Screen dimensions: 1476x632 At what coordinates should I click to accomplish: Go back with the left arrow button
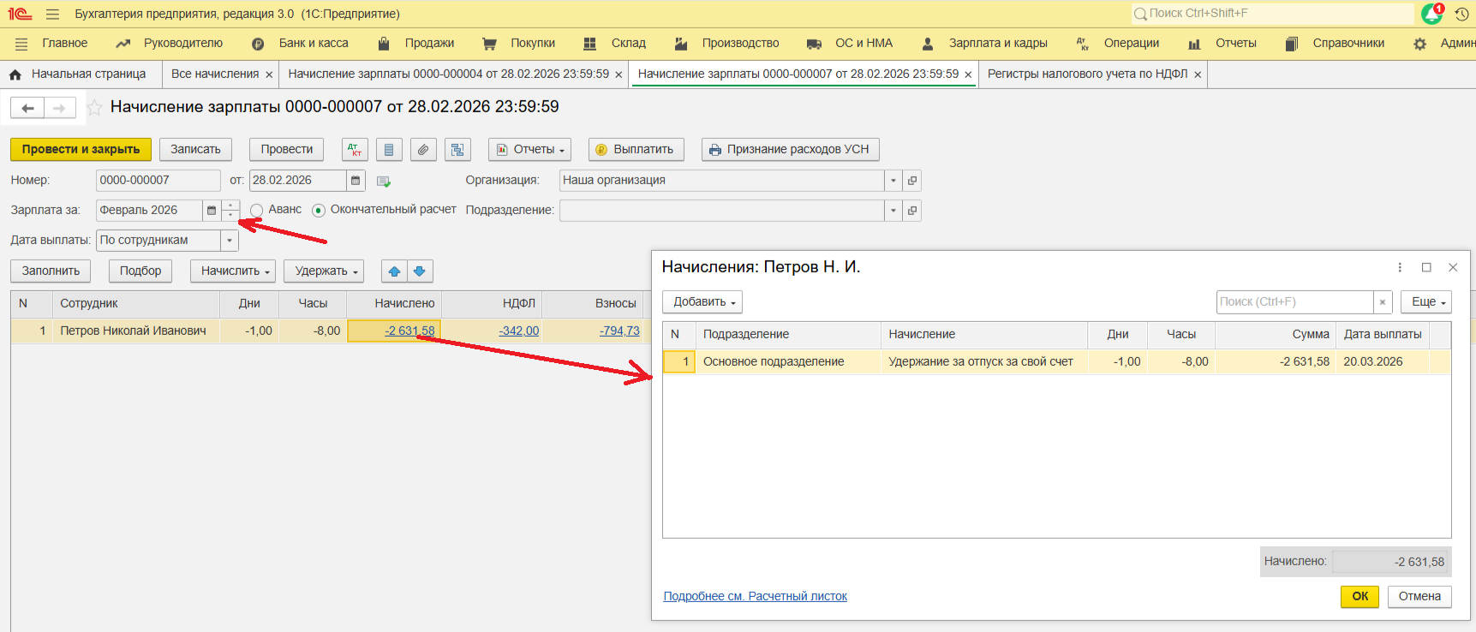point(27,108)
